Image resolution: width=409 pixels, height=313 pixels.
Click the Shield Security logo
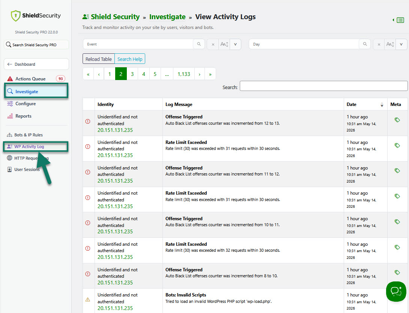coord(36,16)
